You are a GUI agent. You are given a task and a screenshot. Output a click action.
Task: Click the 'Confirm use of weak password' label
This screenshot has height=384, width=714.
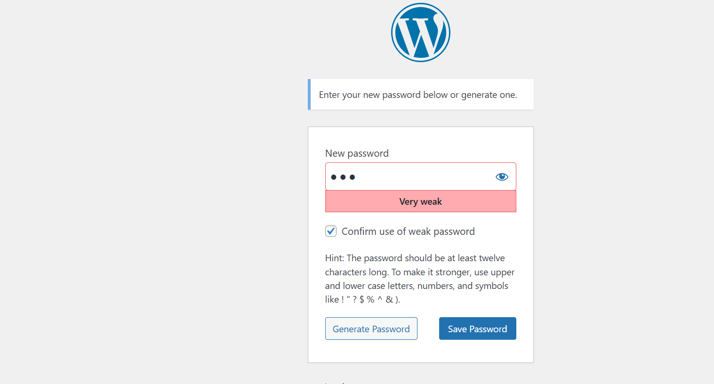(x=408, y=232)
